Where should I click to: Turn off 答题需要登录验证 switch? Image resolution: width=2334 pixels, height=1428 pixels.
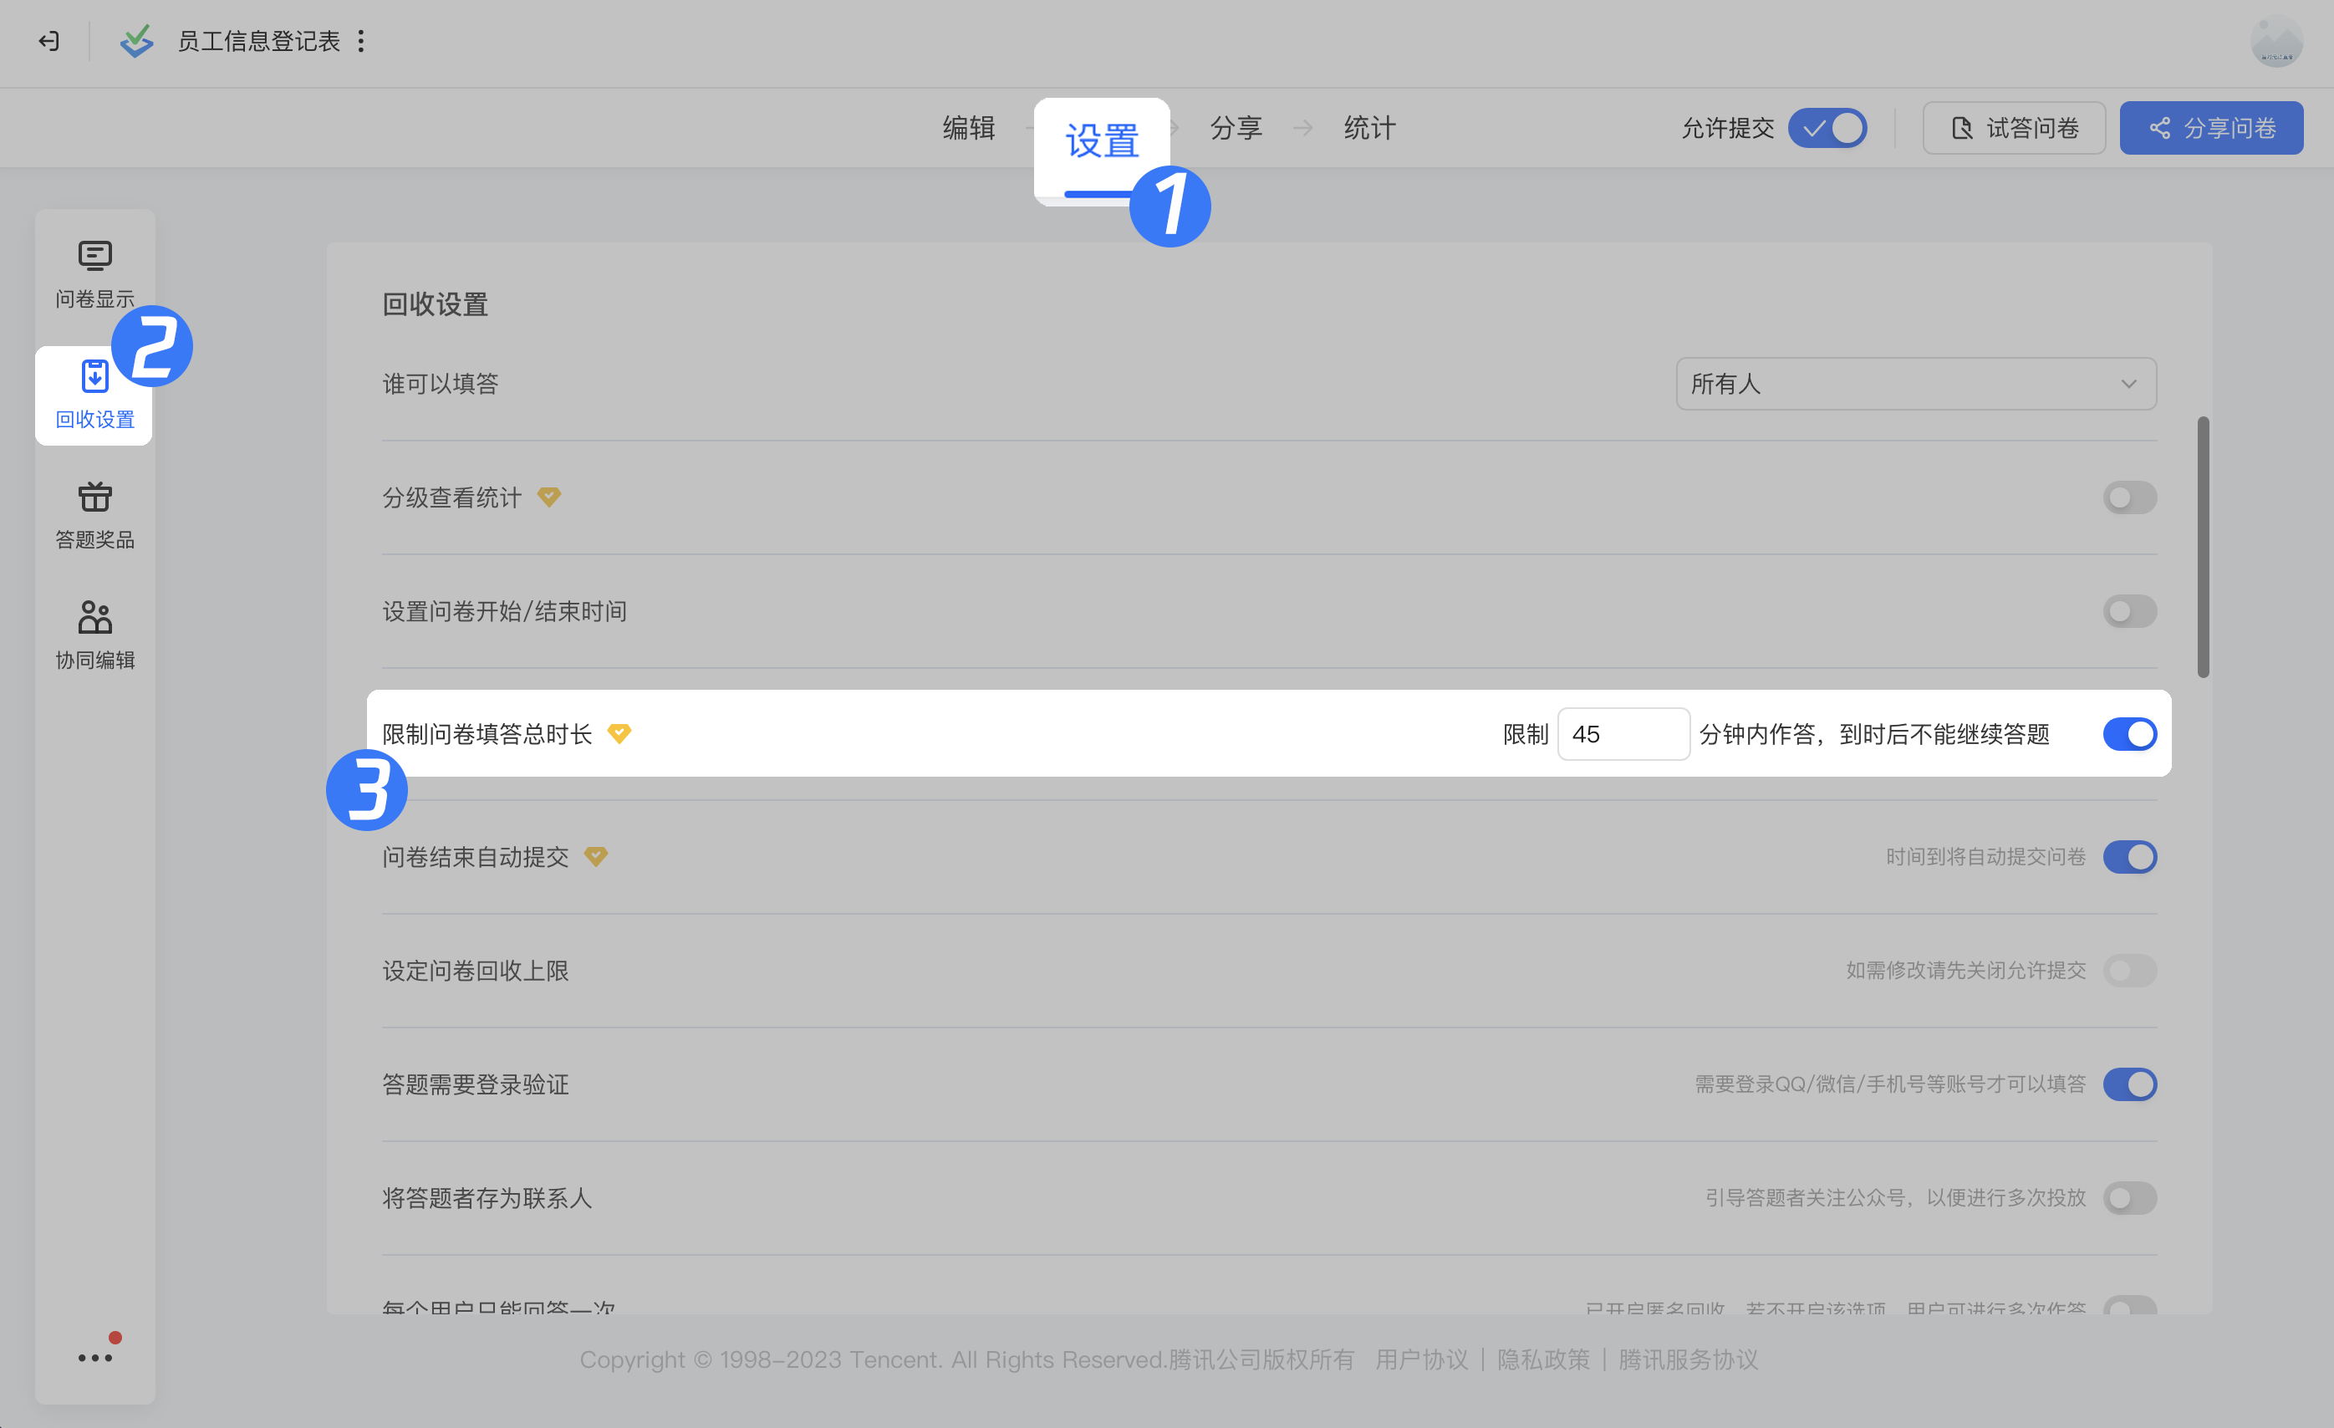point(2128,1083)
